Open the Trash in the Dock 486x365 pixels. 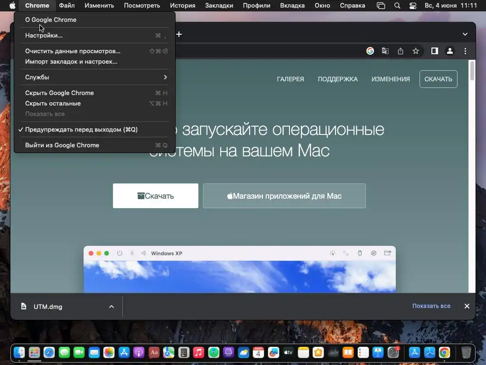[x=466, y=353]
